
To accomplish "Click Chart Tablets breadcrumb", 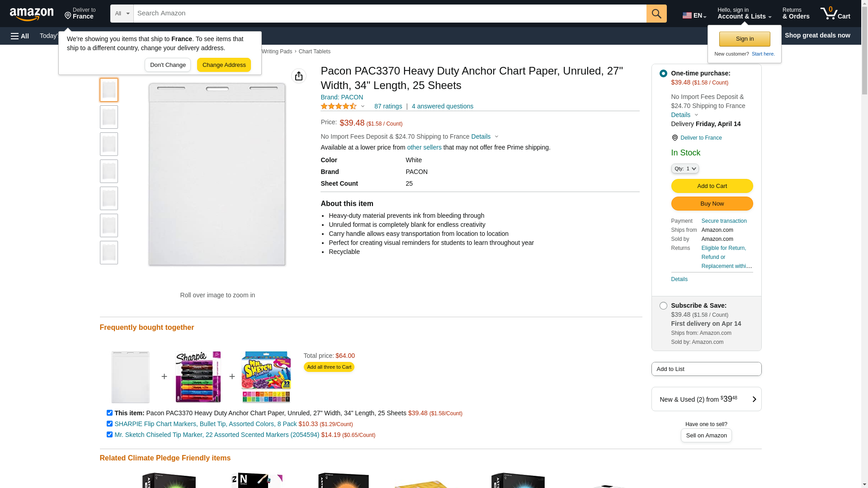I will [x=314, y=52].
